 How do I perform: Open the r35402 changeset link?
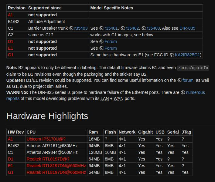(x=132, y=28)
